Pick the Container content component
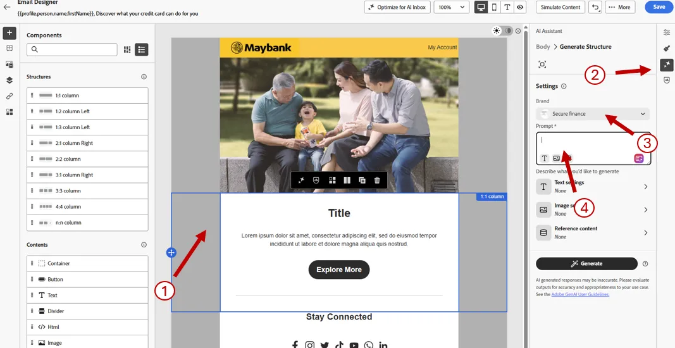 [87, 263]
